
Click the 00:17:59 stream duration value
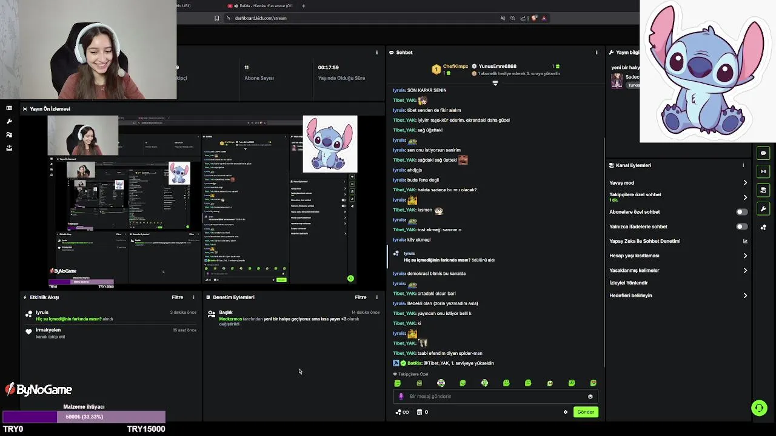(x=328, y=67)
